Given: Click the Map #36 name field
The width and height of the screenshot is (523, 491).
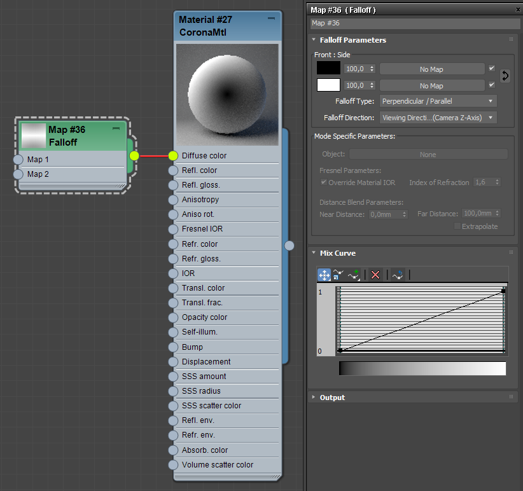Looking at the screenshot, I should tap(414, 23).
